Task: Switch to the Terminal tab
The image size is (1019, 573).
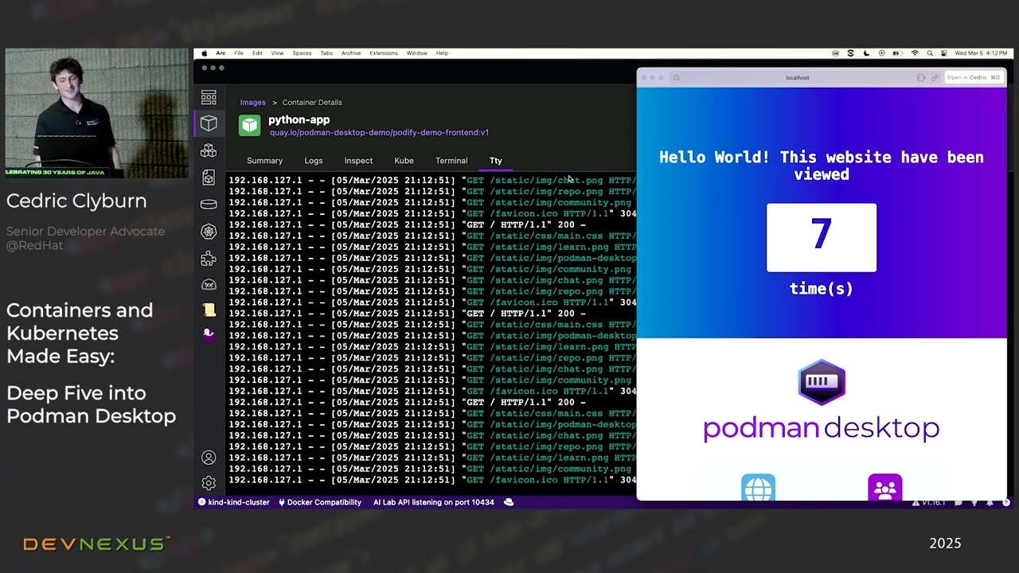Action: pyautogui.click(x=451, y=161)
